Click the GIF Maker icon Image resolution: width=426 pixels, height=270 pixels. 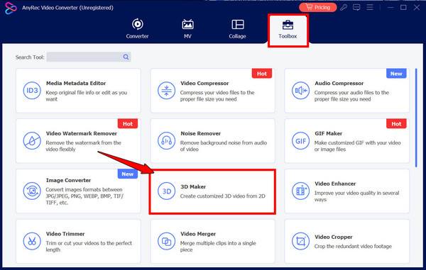point(300,141)
